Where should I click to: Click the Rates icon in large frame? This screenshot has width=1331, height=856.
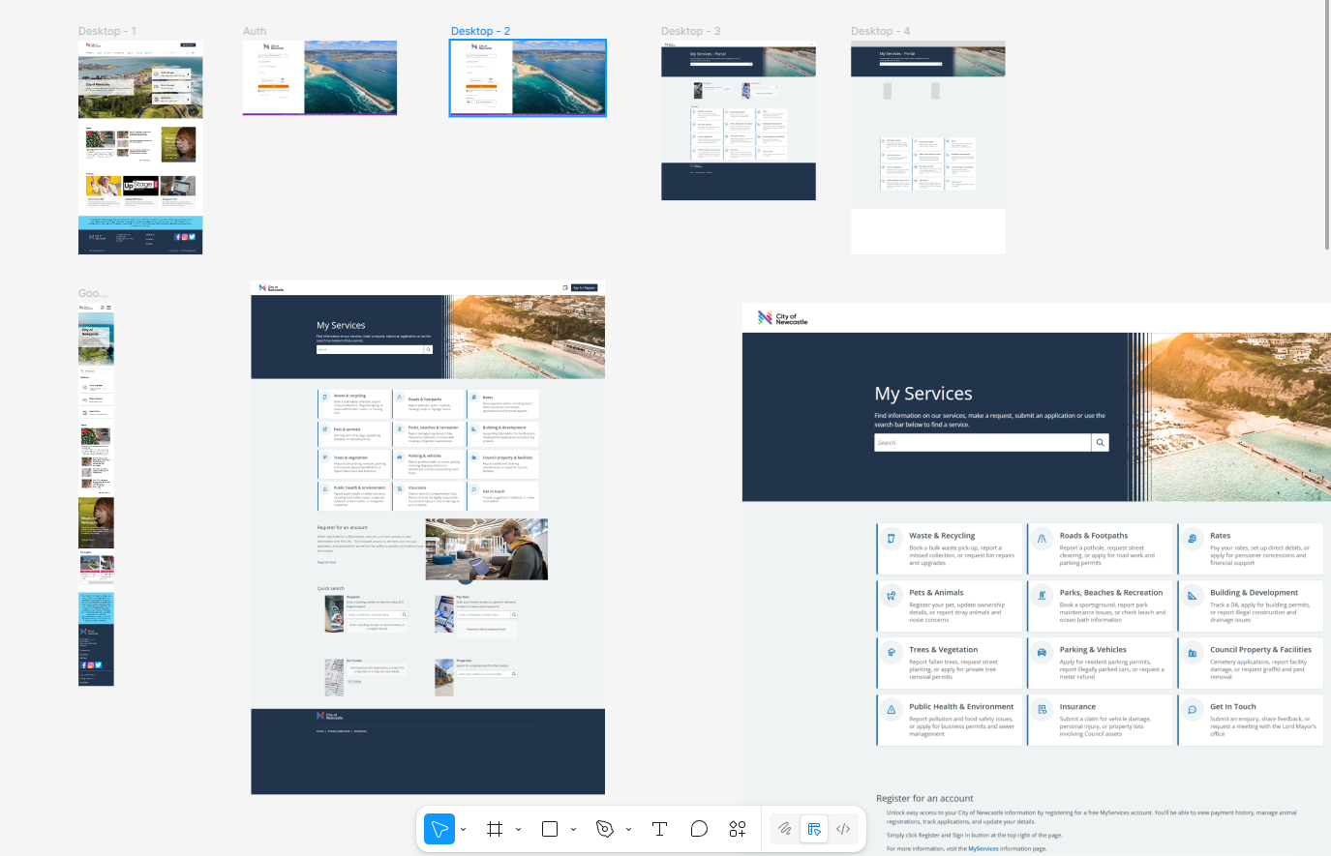coord(1193,538)
